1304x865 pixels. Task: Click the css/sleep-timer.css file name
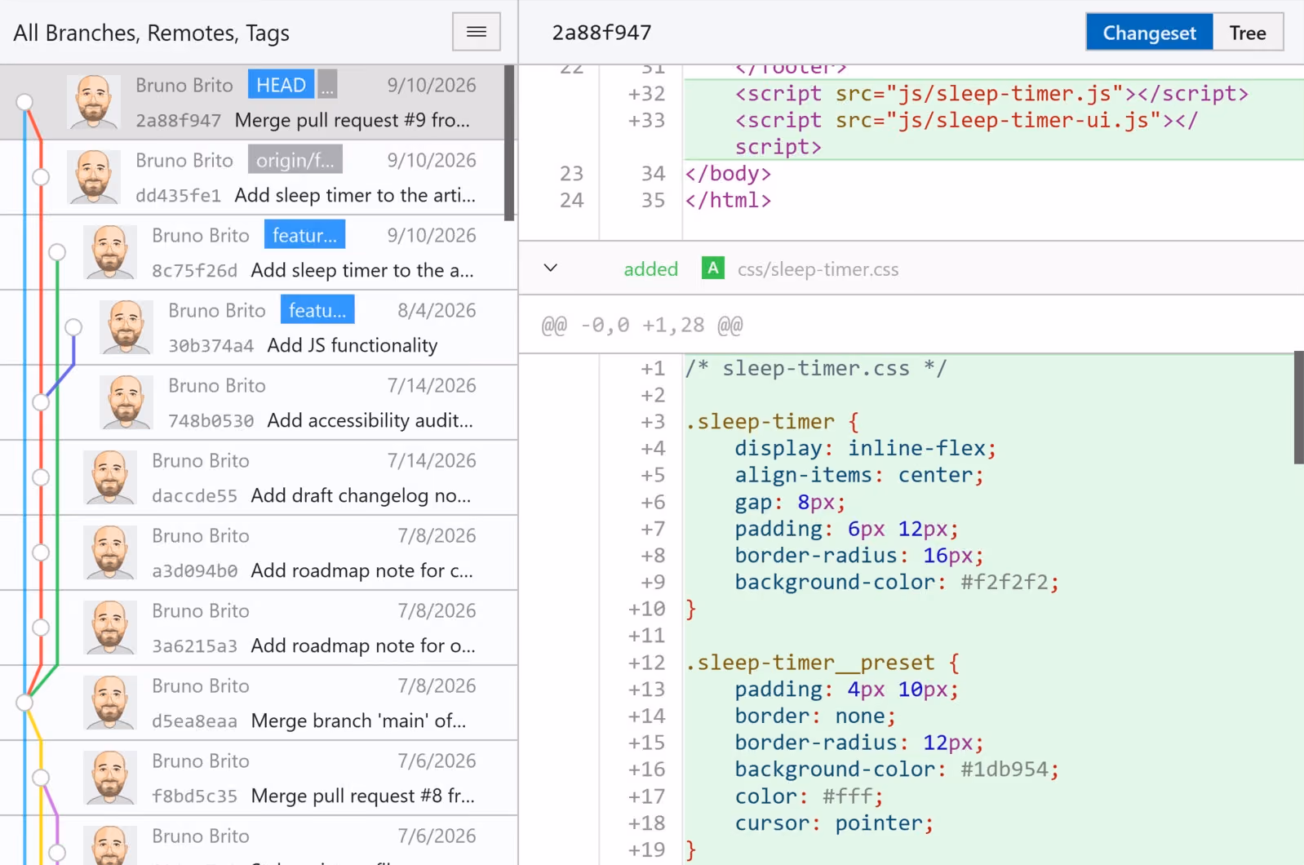[x=818, y=269]
